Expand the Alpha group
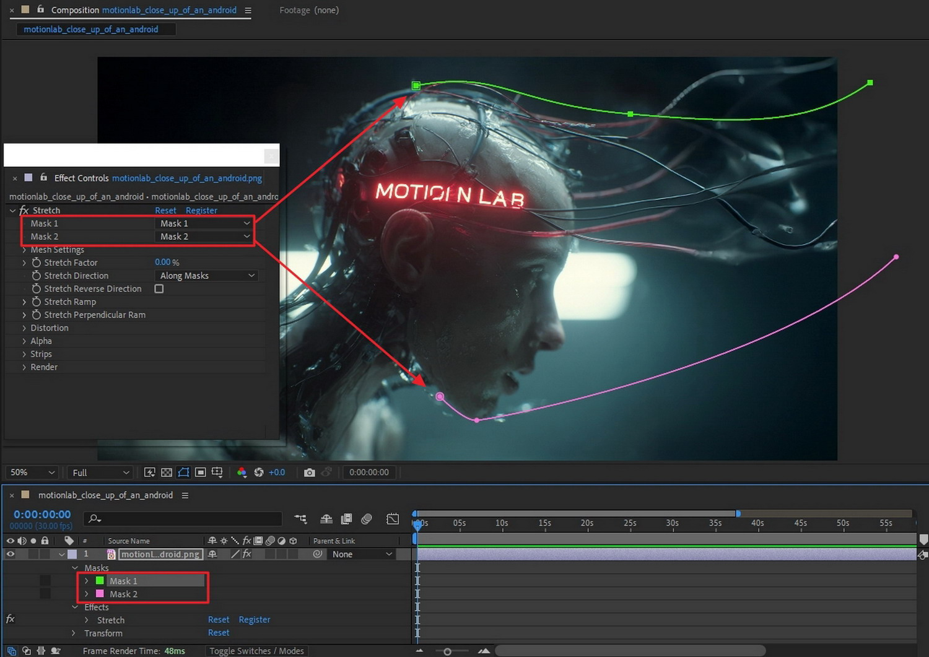Image resolution: width=929 pixels, height=657 pixels. 24,341
